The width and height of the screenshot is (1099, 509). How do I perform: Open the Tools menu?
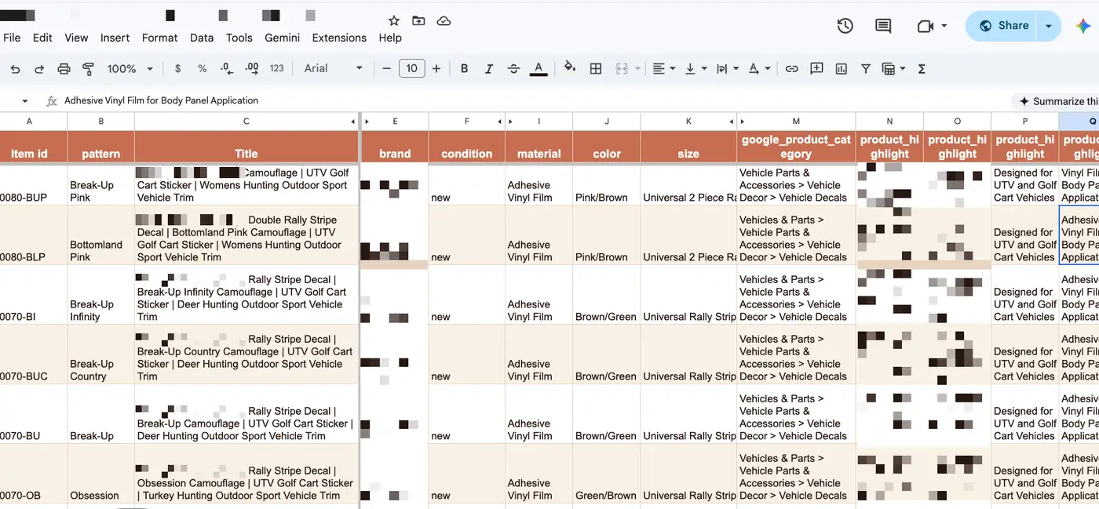(x=239, y=38)
